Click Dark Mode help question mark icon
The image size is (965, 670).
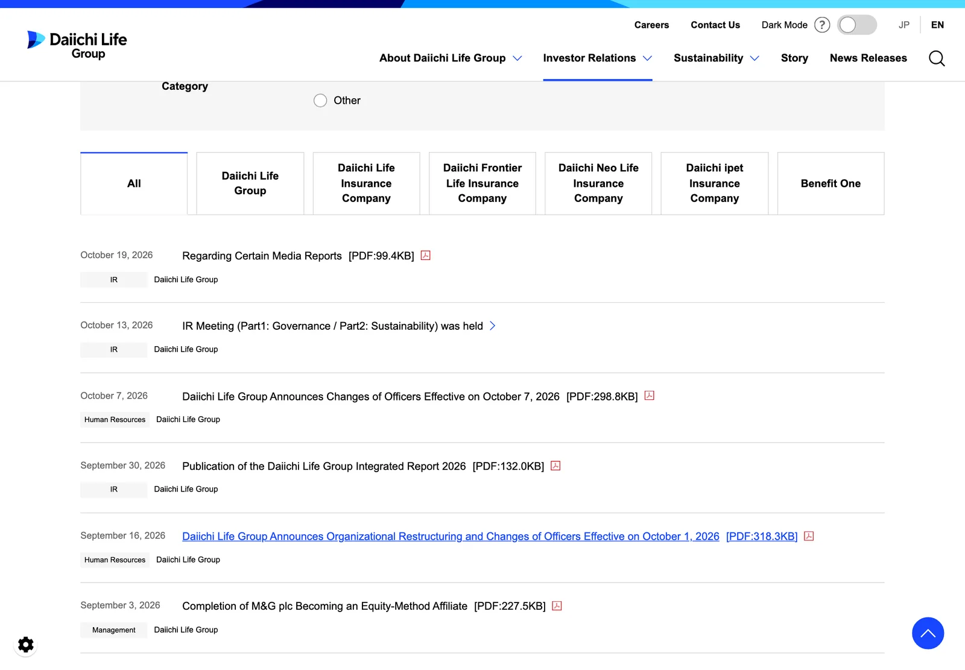[822, 25]
